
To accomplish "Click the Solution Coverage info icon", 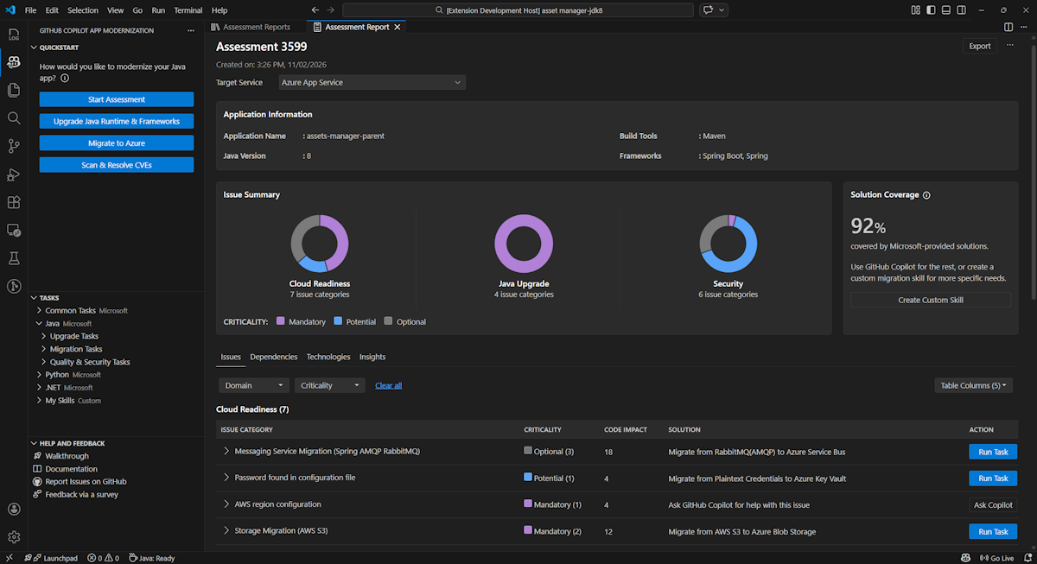I will pyautogui.click(x=926, y=195).
